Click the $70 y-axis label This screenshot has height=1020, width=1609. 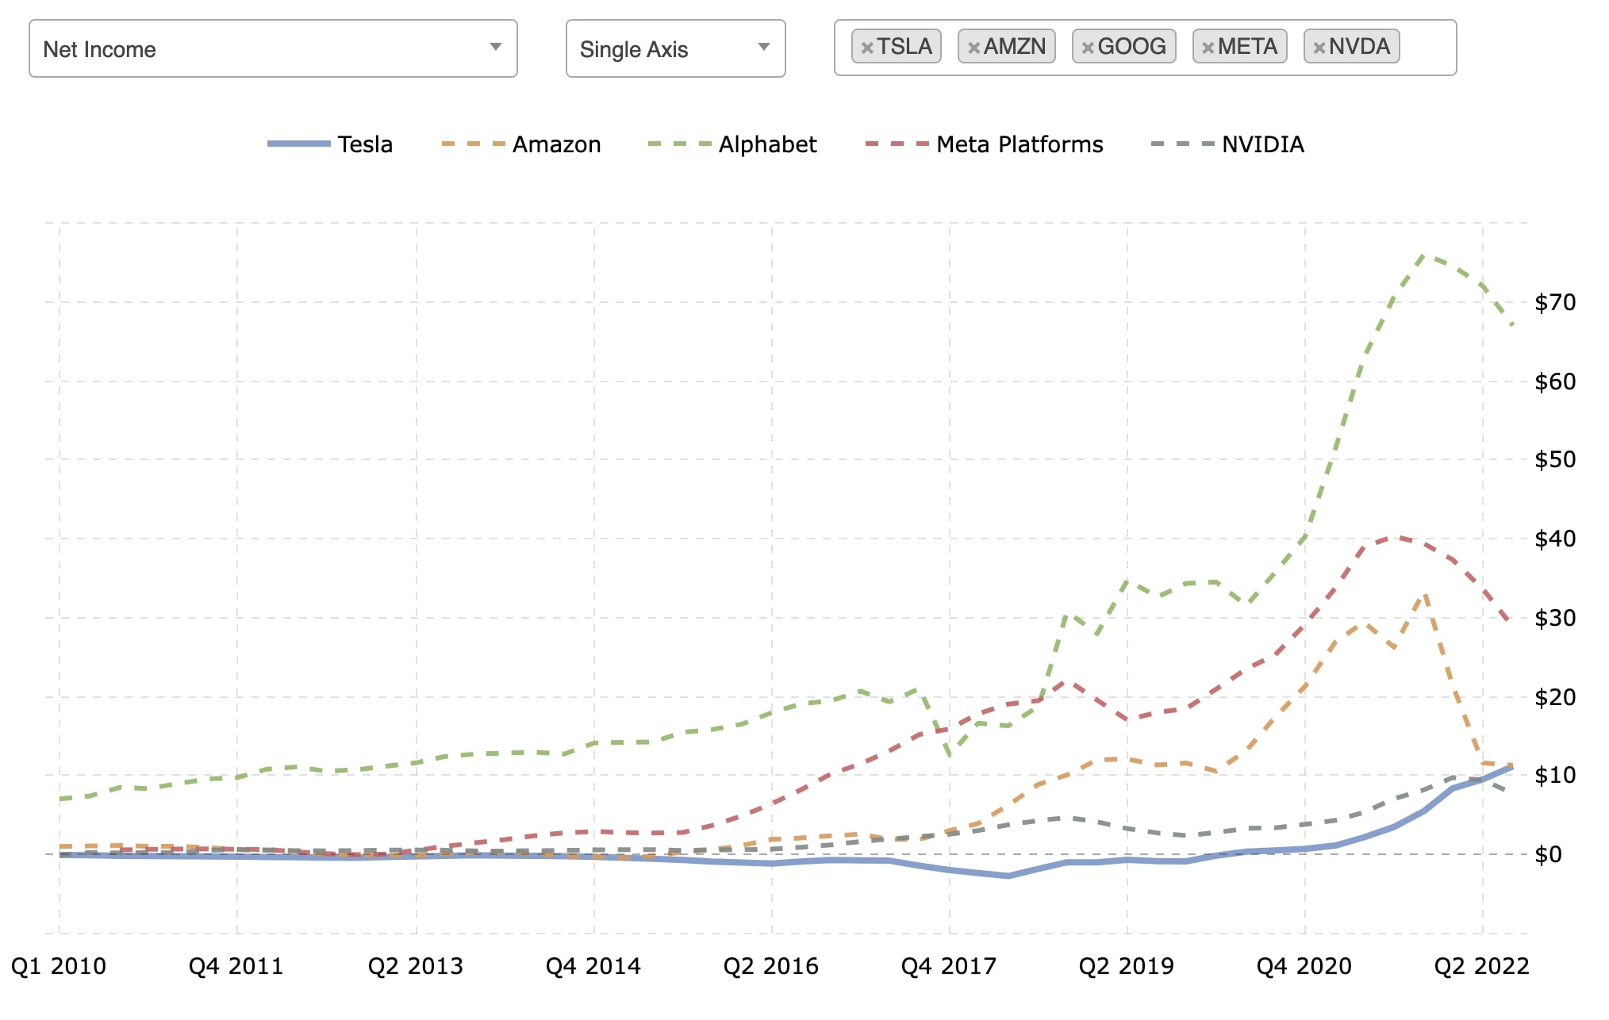(1555, 302)
